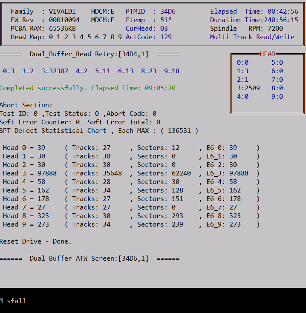Select the Head 7 = 27 row
Viewport: 306px width, 313px height.
click(131, 207)
